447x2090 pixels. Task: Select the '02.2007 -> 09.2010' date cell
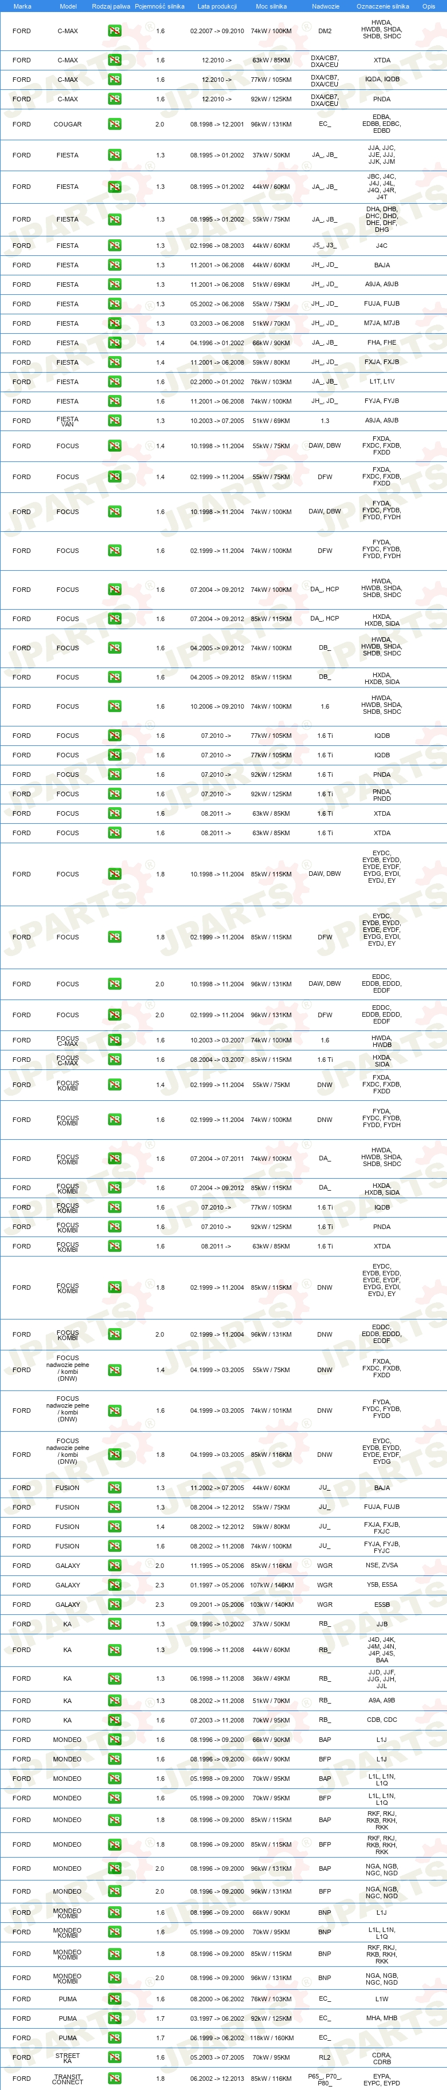tap(217, 31)
